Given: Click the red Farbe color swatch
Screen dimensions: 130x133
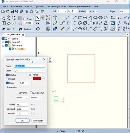Looking at the screenshot, I should pos(37,78).
